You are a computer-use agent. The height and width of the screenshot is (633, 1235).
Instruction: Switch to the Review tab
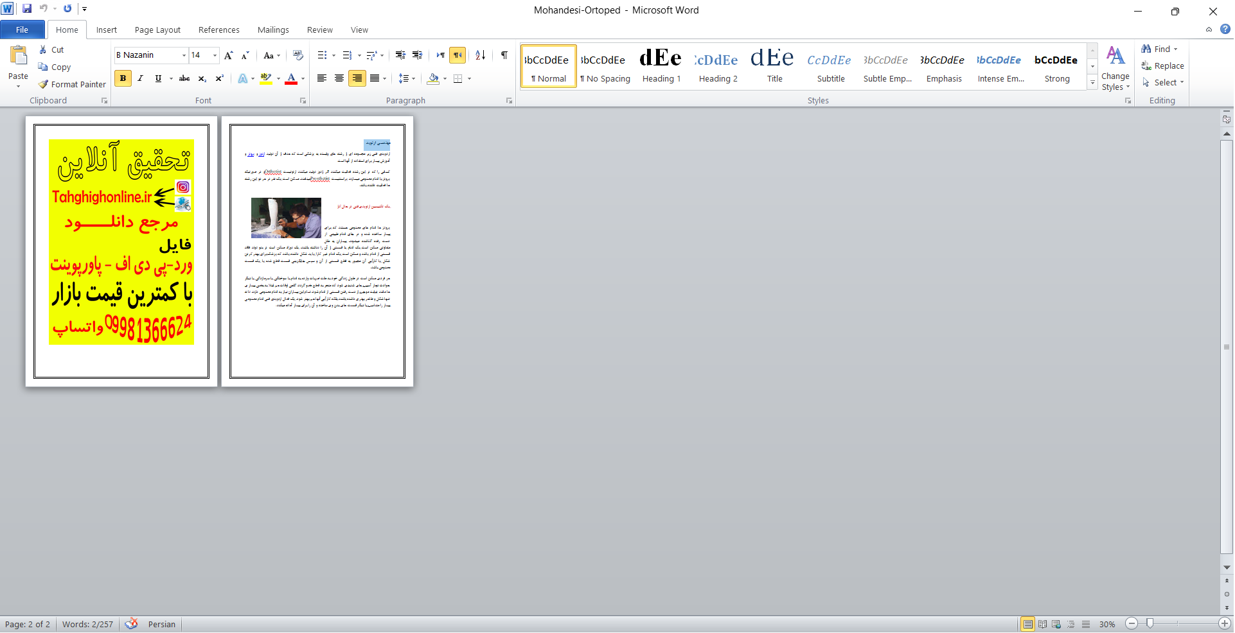(319, 30)
